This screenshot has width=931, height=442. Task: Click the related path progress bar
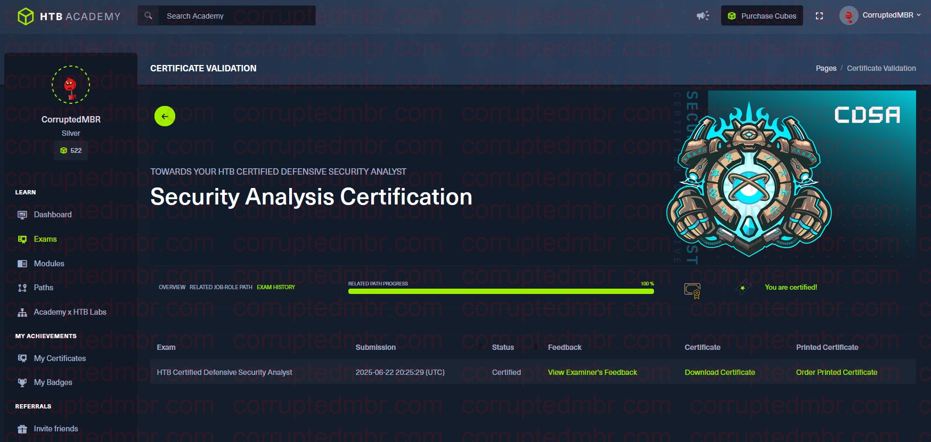[501, 291]
